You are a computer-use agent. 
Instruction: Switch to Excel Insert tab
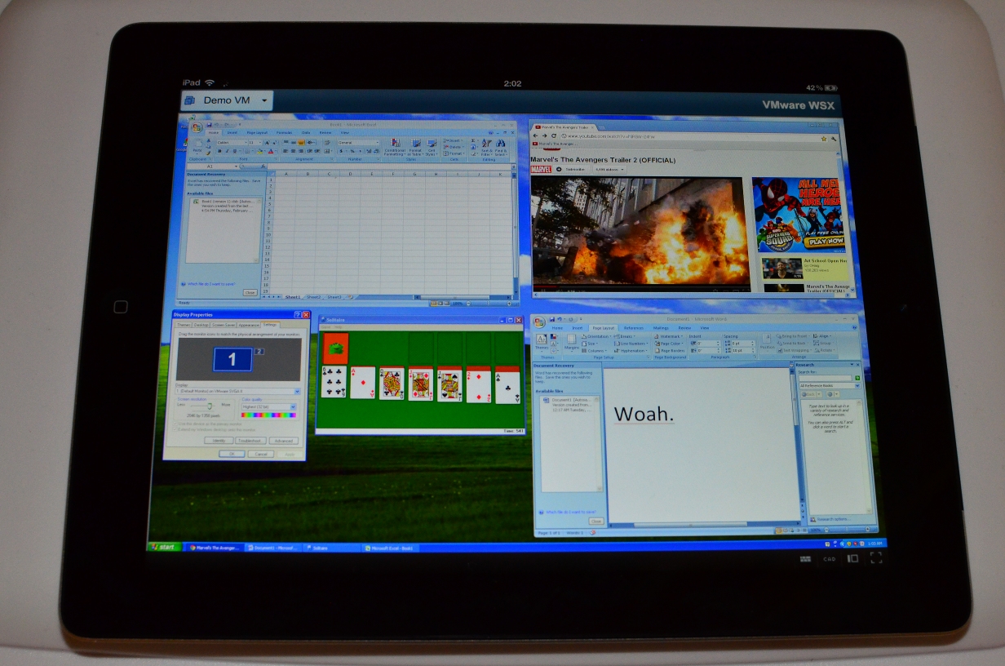[232, 132]
